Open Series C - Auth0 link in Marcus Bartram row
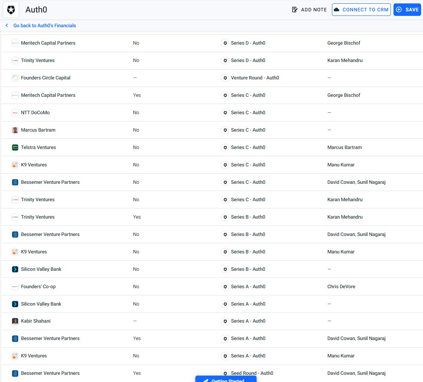Viewport: 423px width, 382px height. pos(248,130)
